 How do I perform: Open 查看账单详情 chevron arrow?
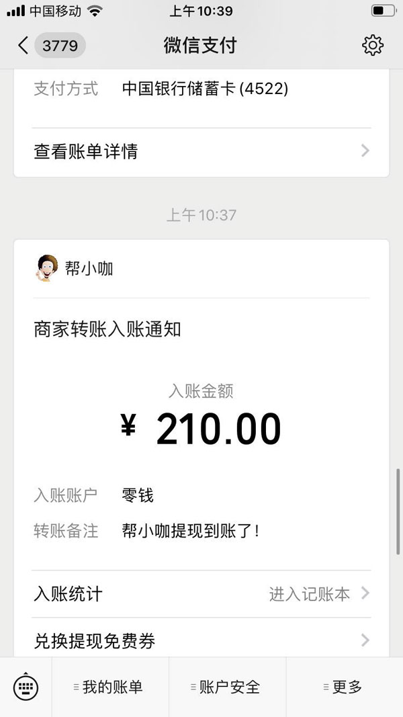[x=365, y=151]
